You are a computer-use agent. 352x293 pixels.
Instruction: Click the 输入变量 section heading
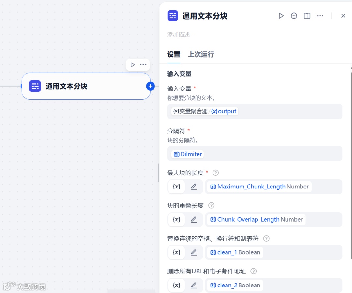pyautogui.click(x=179, y=74)
